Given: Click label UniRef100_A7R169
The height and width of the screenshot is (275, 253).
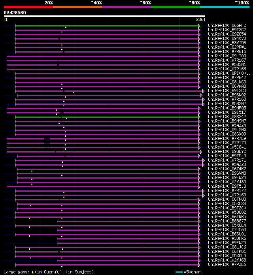Looking at the screenshot, I should [x=227, y=195].
